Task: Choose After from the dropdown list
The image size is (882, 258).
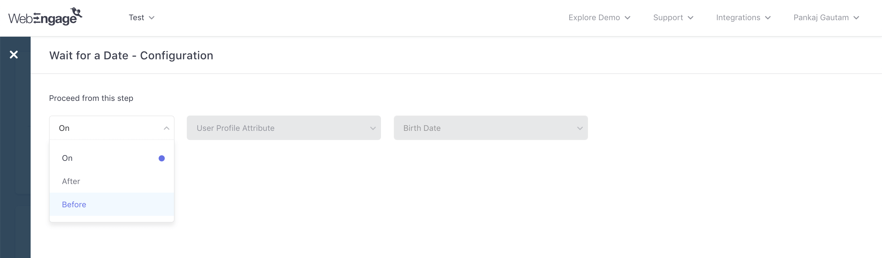Action: tap(71, 182)
